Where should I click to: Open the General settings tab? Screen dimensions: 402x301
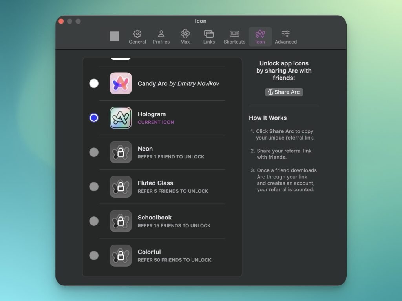[137, 37]
